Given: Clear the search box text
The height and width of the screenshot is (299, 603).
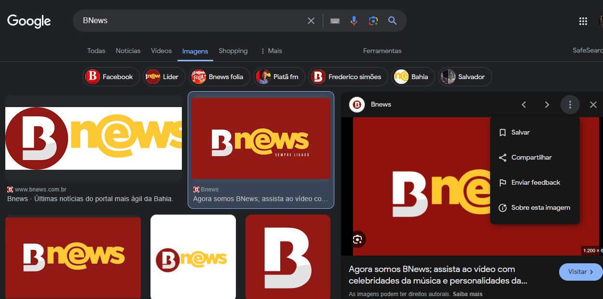Looking at the screenshot, I should (311, 21).
